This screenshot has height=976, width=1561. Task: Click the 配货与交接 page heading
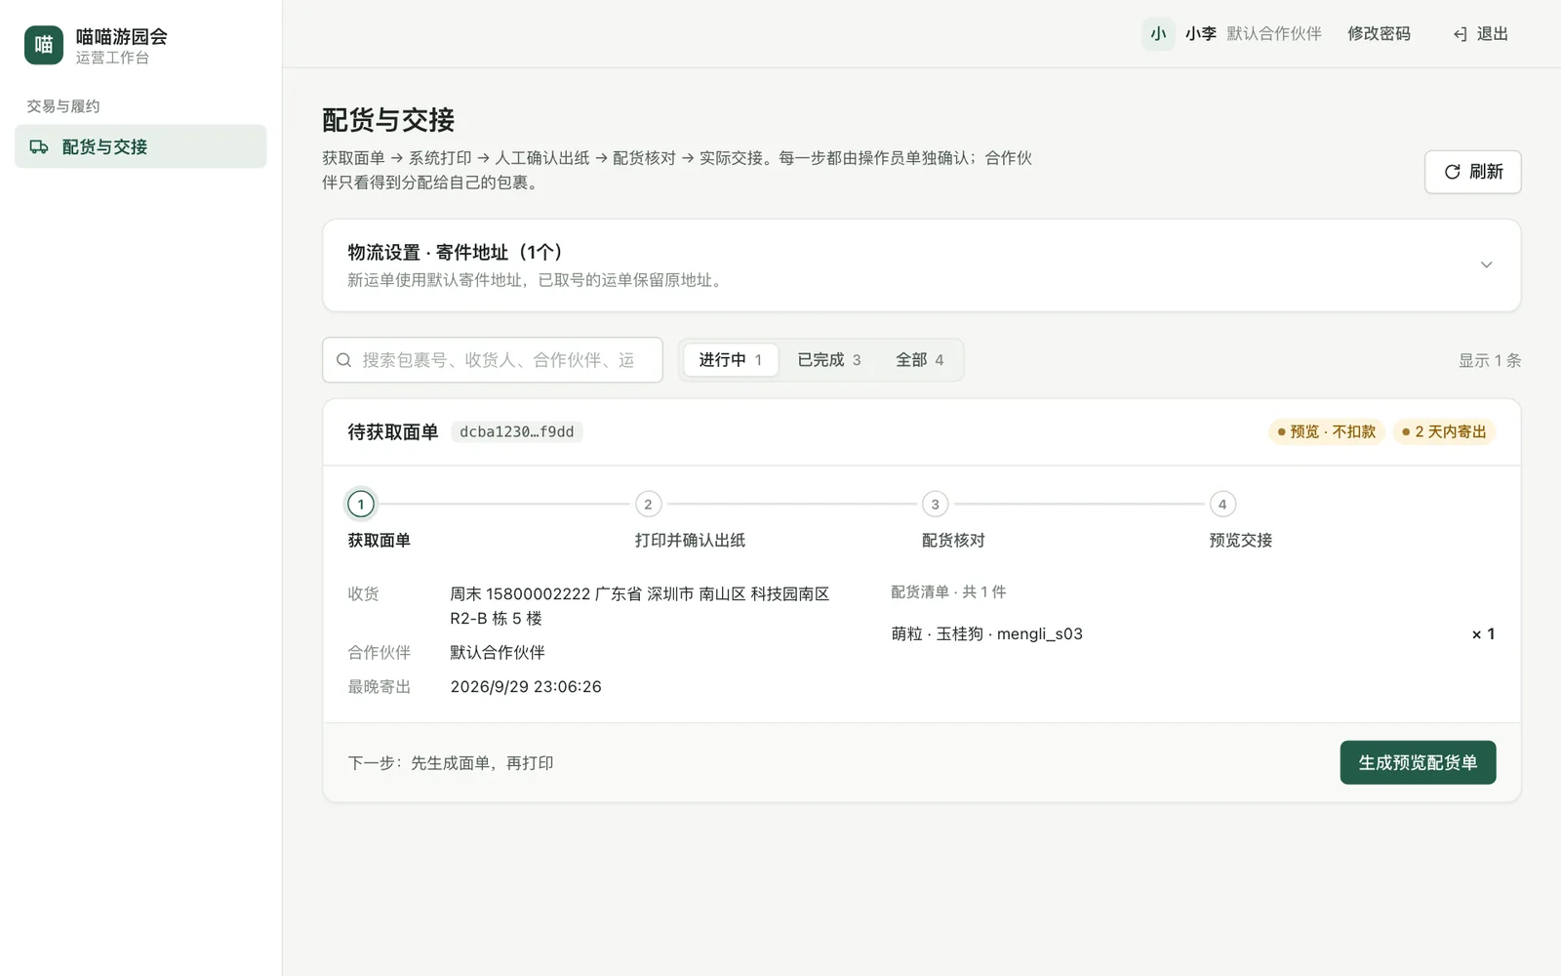(x=388, y=120)
